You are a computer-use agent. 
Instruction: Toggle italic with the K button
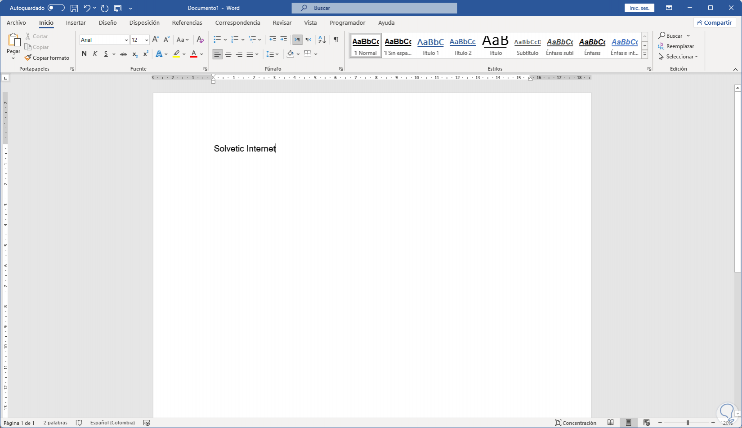click(95, 54)
